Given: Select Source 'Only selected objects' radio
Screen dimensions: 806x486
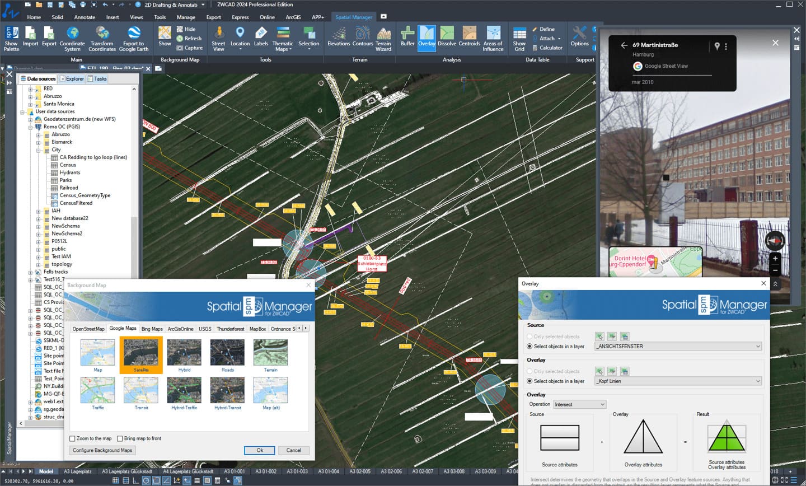Looking at the screenshot, I should point(529,337).
